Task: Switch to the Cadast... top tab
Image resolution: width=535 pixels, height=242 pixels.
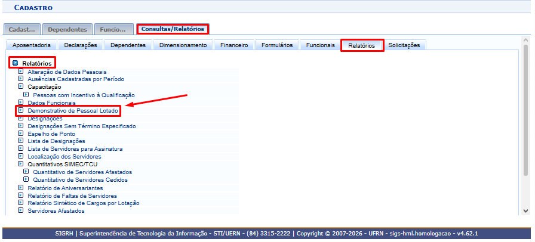Action: pos(22,29)
